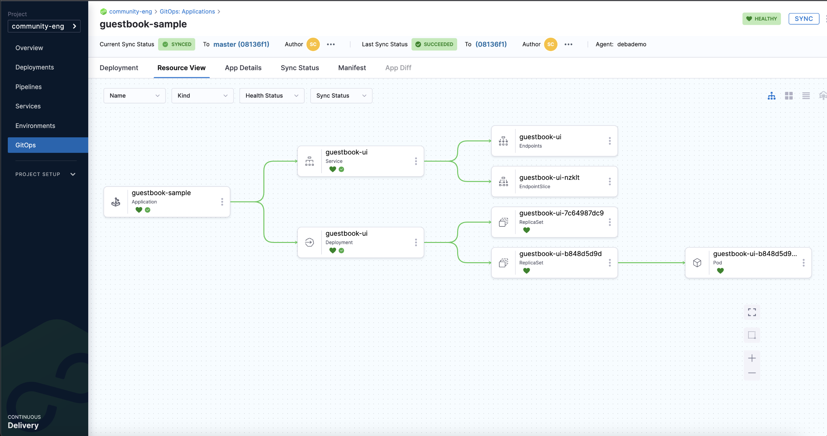
Task: Switch to tree hierarchy view icon
Action: (771, 96)
